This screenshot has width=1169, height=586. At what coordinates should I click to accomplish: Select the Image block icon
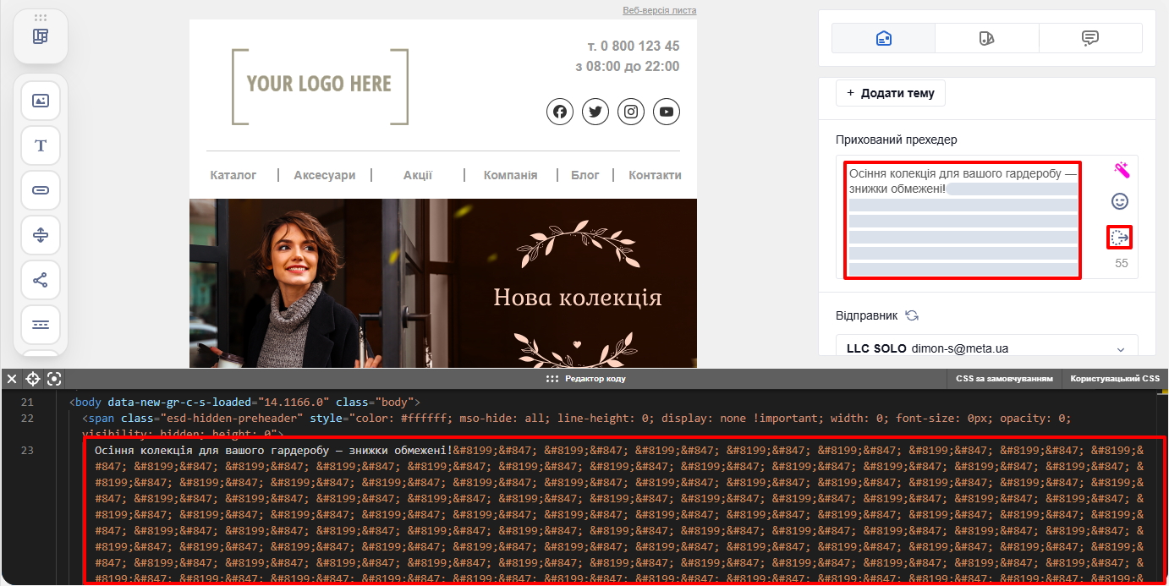click(x=41, y=101)
